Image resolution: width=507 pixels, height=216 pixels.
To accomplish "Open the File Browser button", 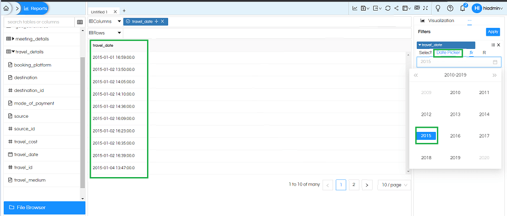I will pos(44,208).
